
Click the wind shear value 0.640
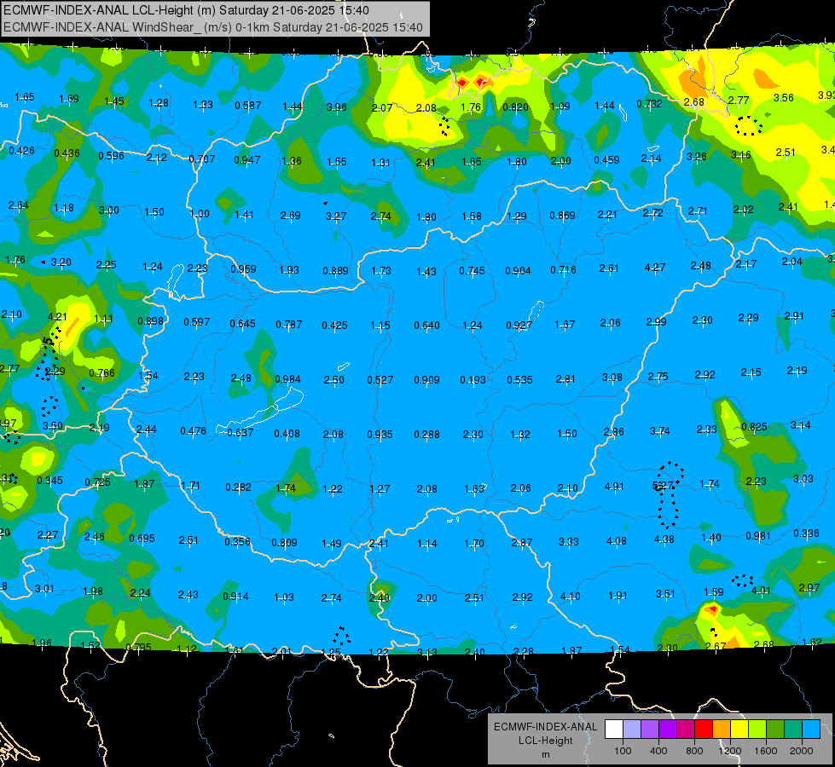(427, 326)
